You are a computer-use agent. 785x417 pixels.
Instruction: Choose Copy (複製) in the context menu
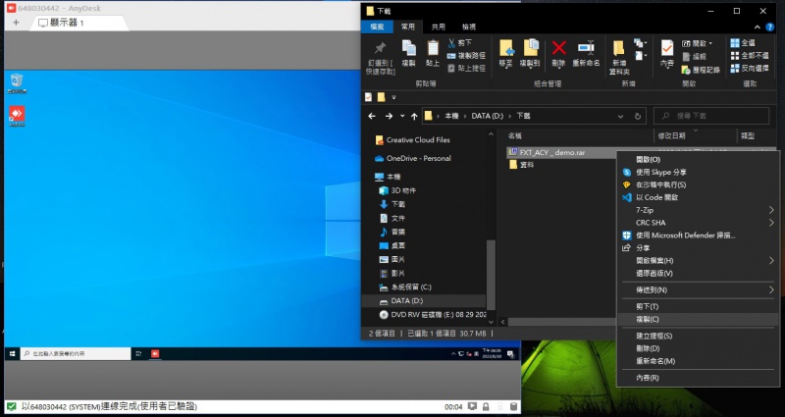pyautogui.click(x=648, y=319)
